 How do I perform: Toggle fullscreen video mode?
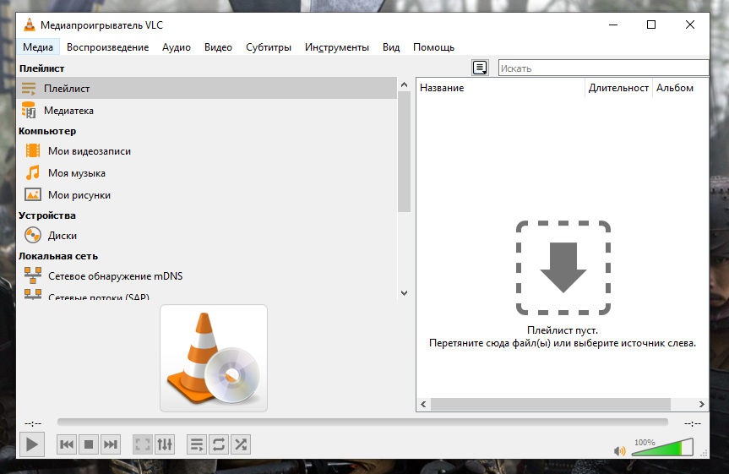(143, 444)
